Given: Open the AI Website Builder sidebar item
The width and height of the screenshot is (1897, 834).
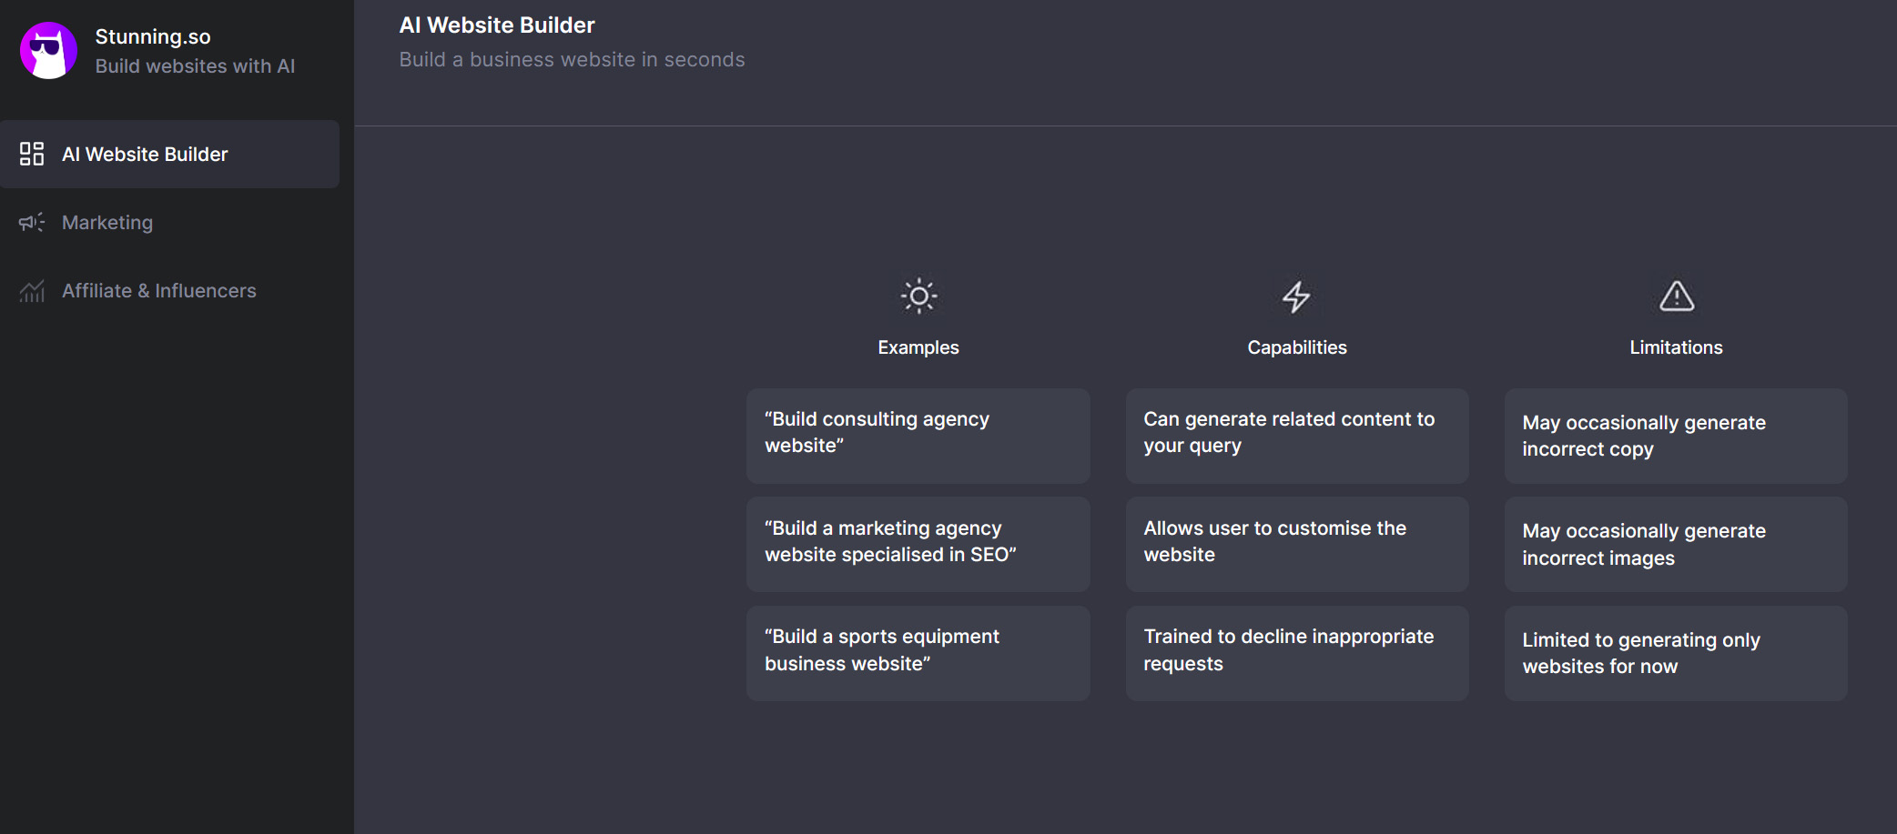Looking at the screenshot, I should (145, 155).
